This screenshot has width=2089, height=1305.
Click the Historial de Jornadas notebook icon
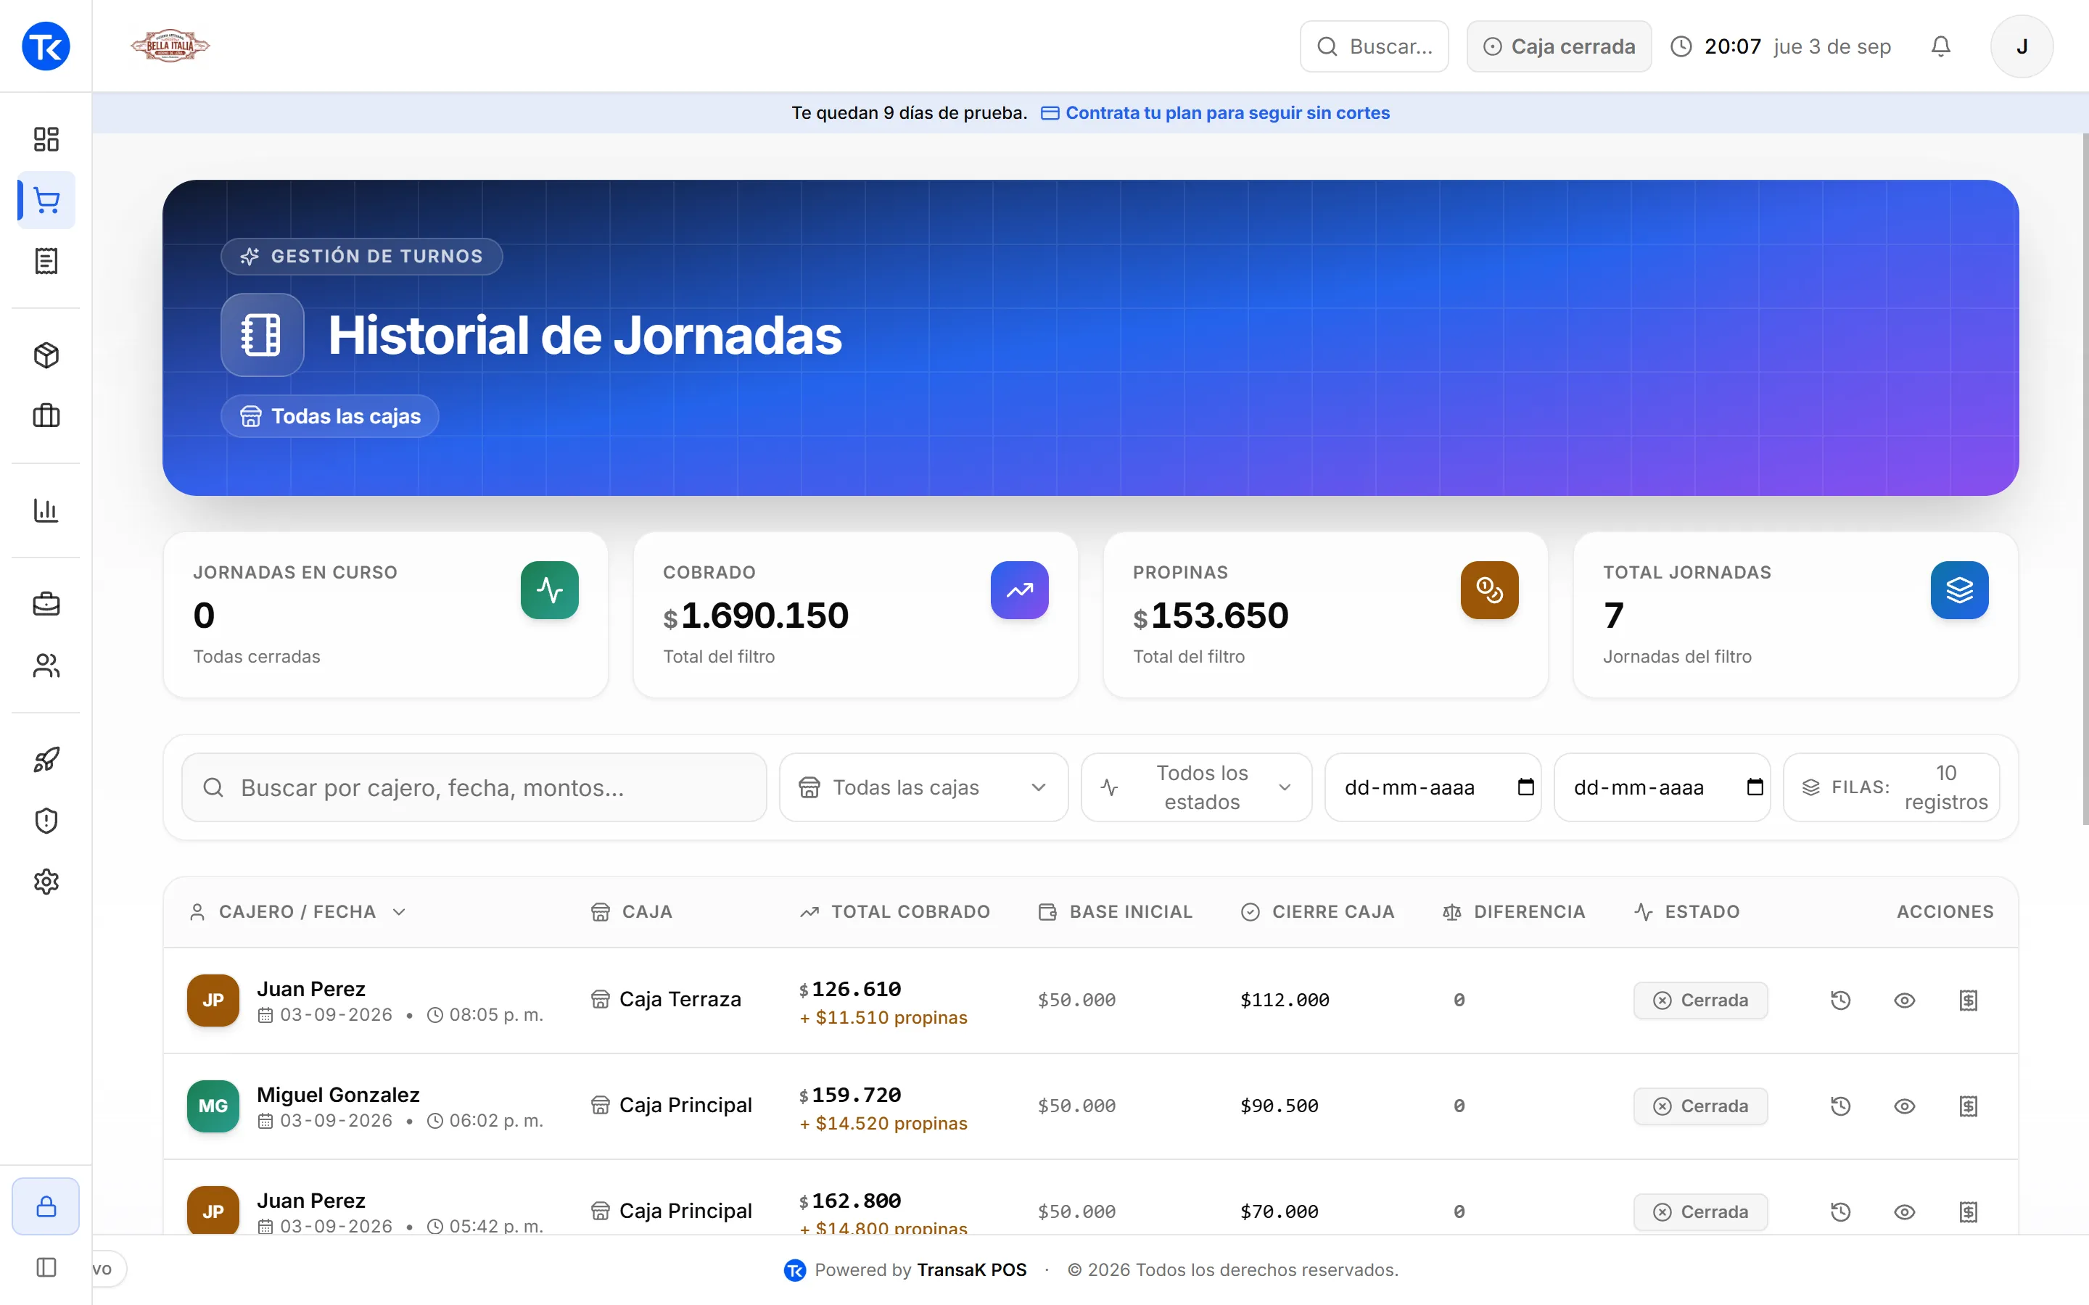click(x=262, y=335)
